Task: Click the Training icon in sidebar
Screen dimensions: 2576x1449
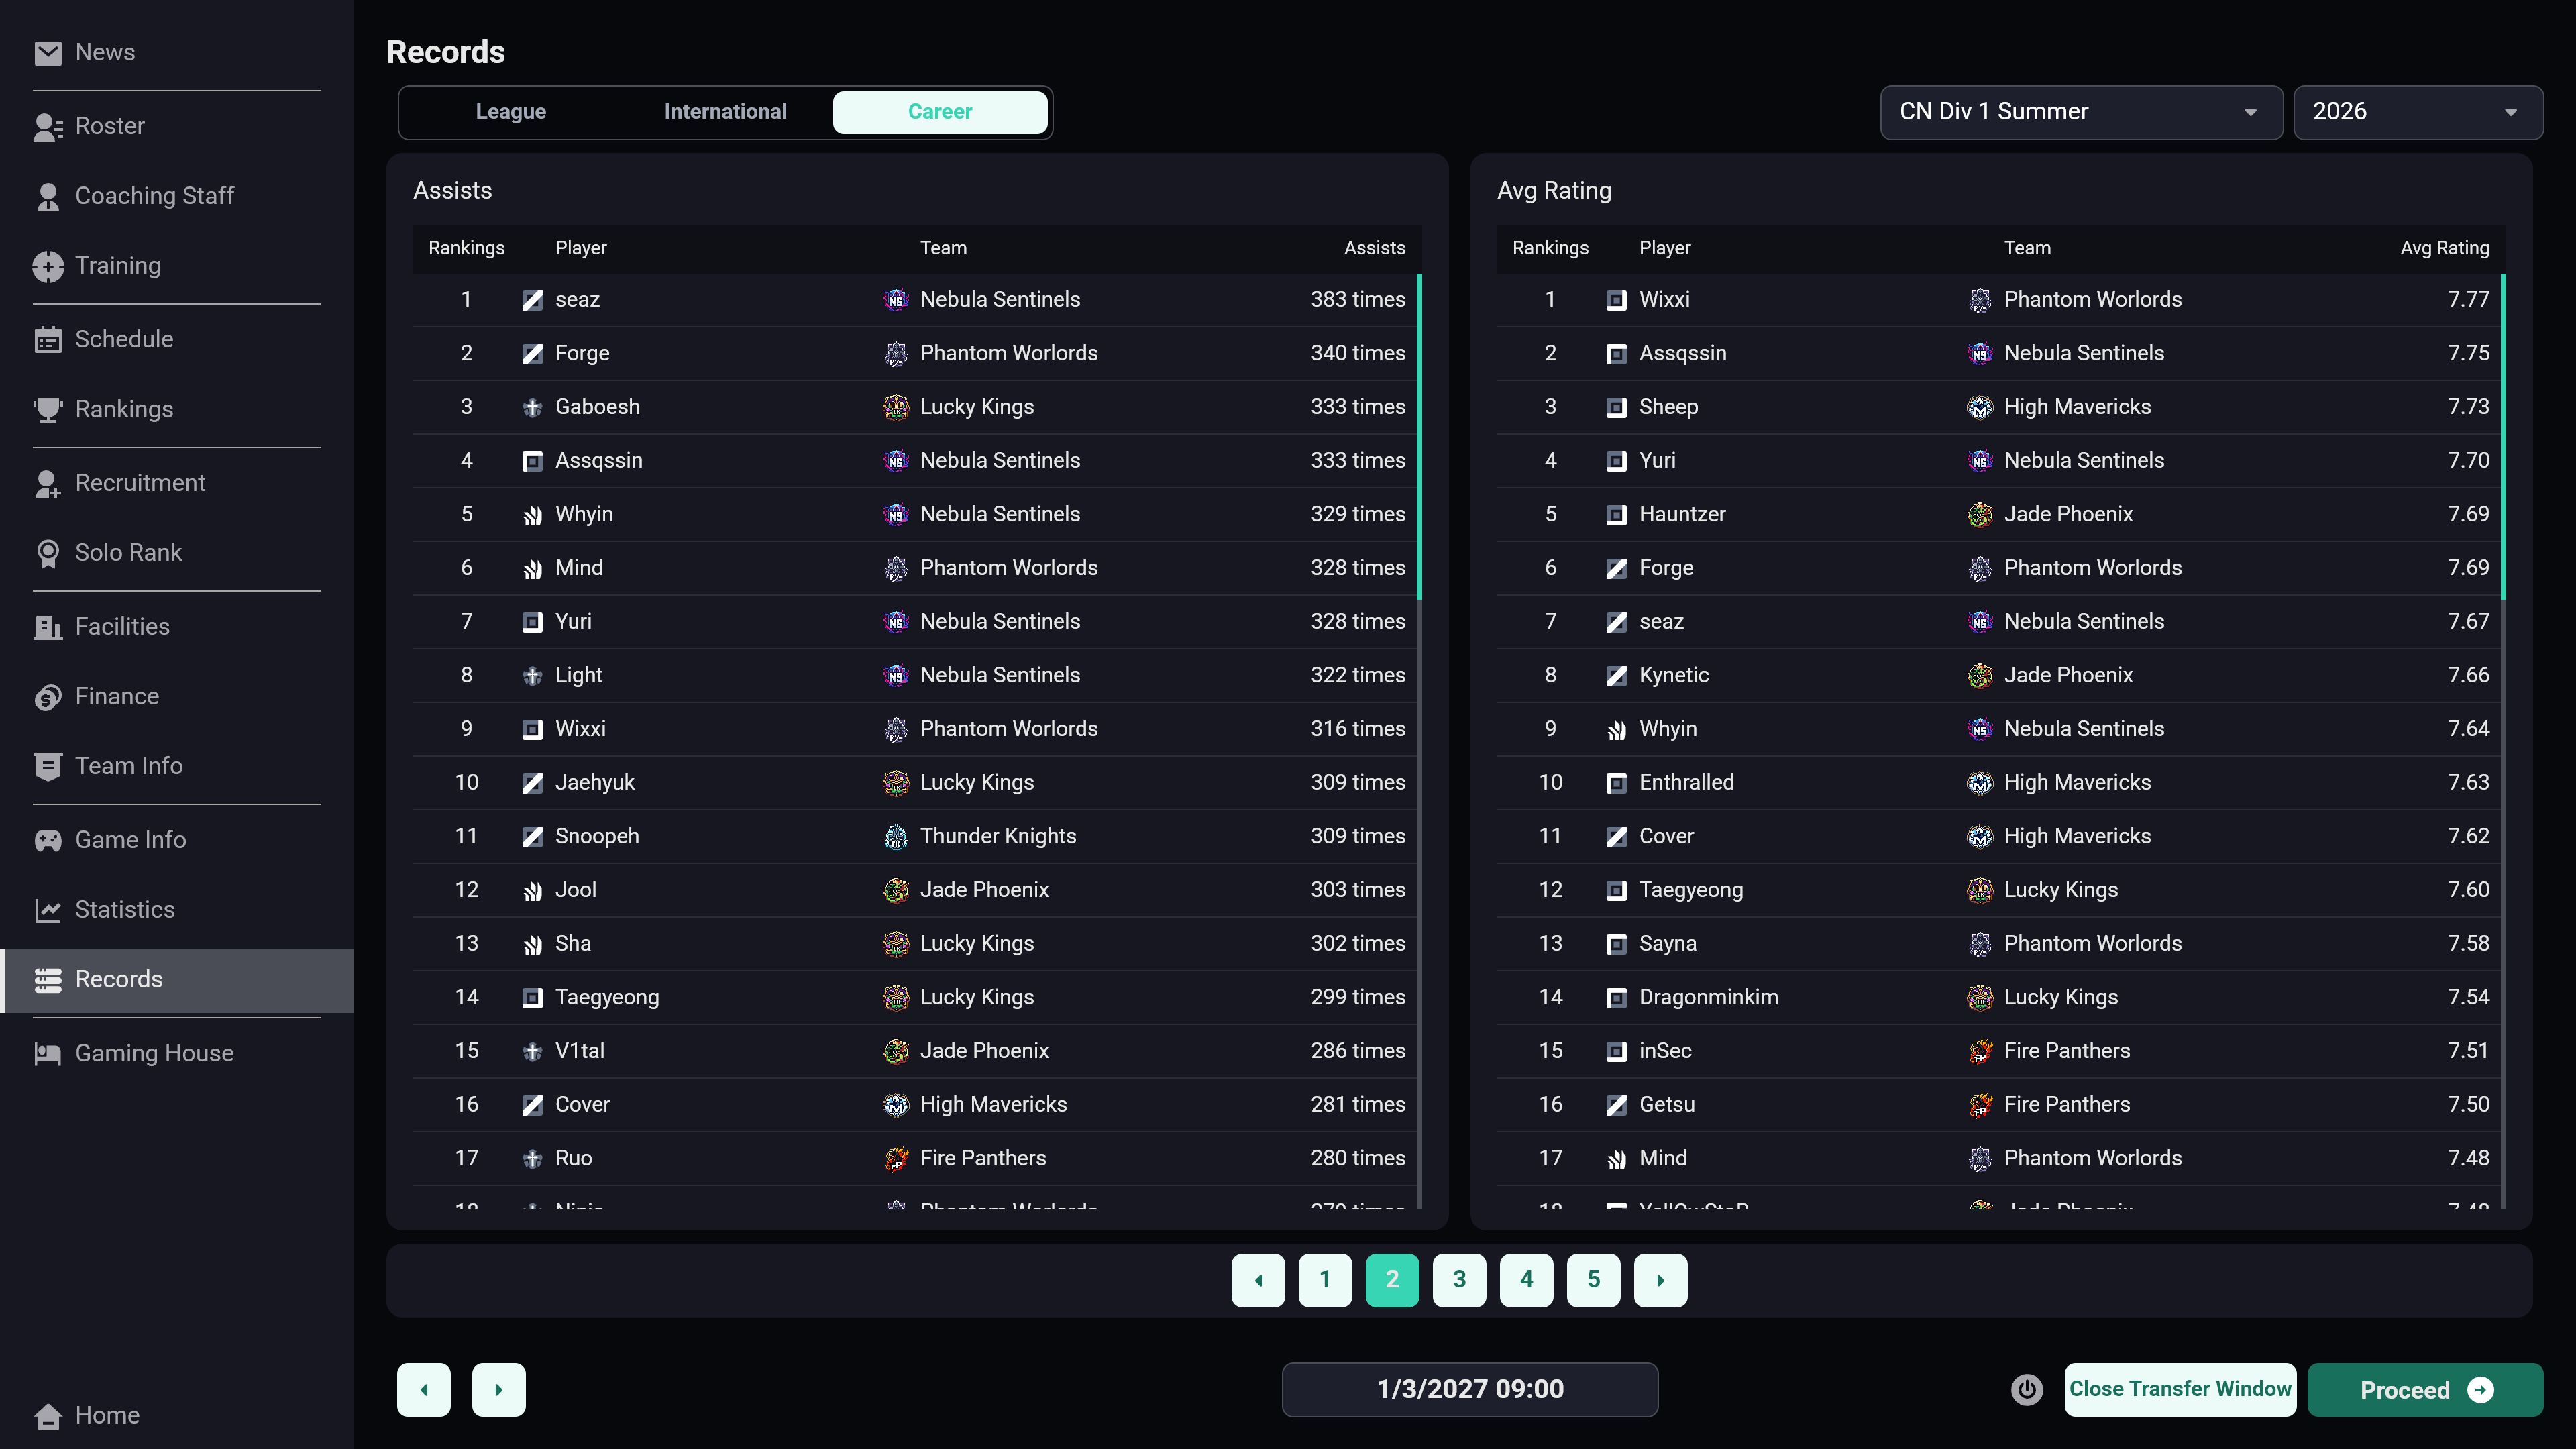Action: pyautogui.click(x=47, y=266)
